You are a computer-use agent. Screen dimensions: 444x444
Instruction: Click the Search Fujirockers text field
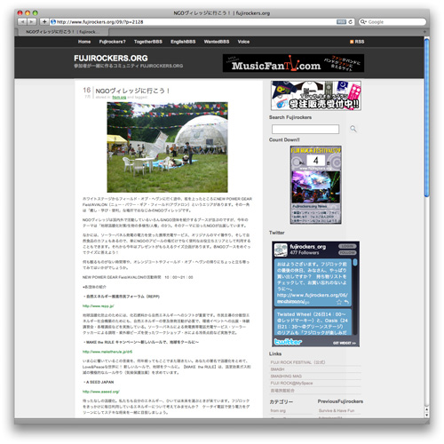pos(305,129)
